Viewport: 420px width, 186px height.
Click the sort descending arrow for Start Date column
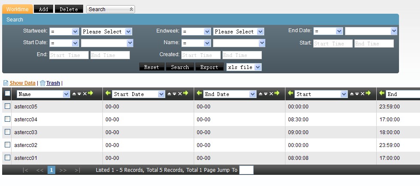point(174,94)
